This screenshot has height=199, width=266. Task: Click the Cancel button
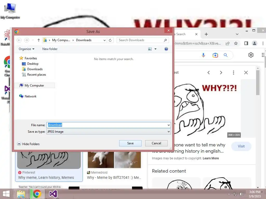coord(156,143)
